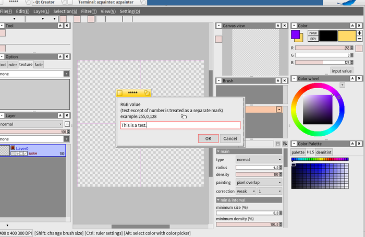365x237 pixels.
Task: Open the dropdown arrow on the orange brush group
Action: [279, 110]
